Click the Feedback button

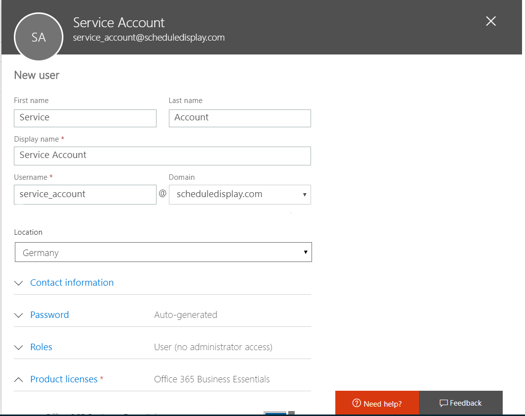click(x=461, y=403)
